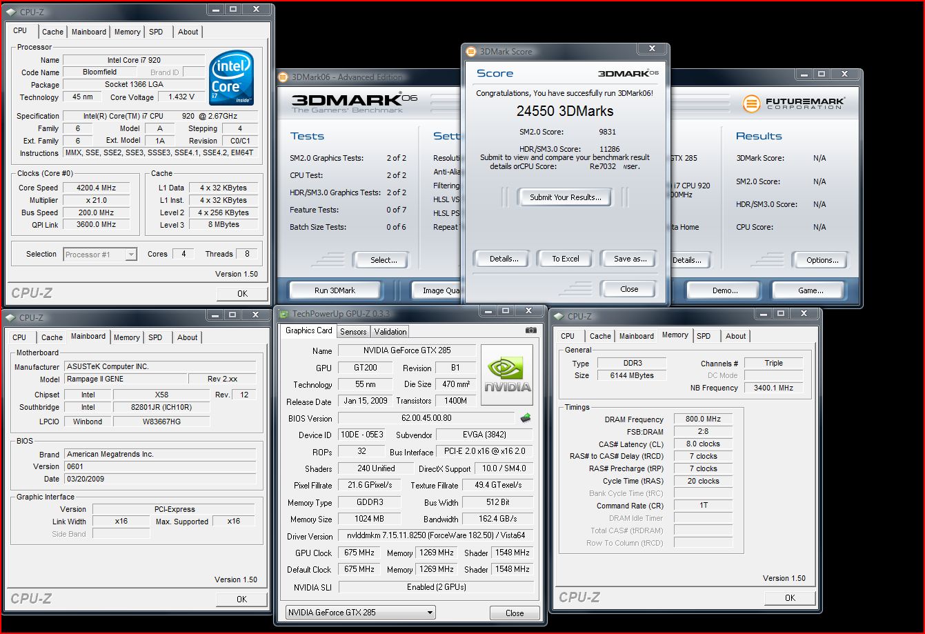Viewport: 925px width, 634px height.
Task: Click the 3DMark06 logo in main window
Action: tap(354, 102)
